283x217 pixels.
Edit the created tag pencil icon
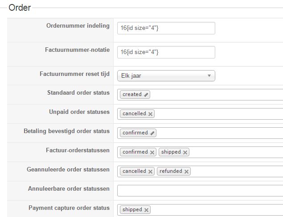(147, 95)
